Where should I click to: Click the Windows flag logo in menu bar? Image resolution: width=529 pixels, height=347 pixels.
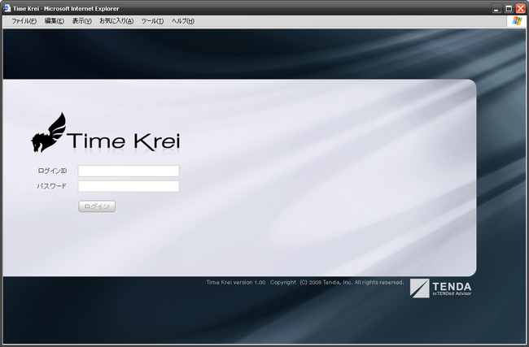518,21
